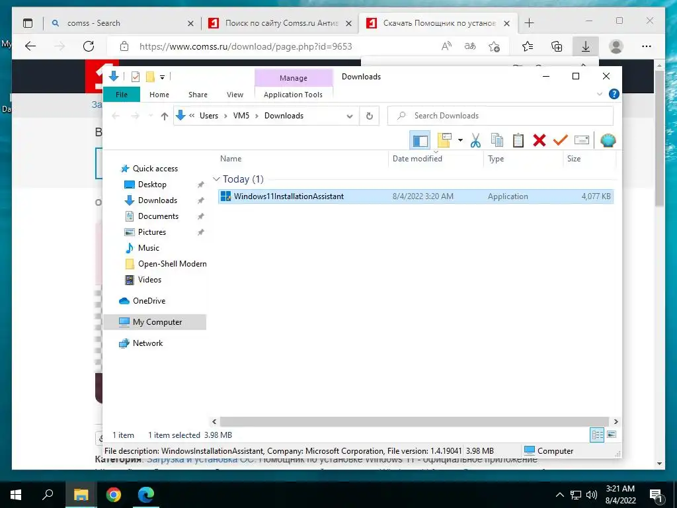The width and height of the screenshot is (677, 508).
Task: Click the Copy icon in Explorer toolbar
Action: pos(497,140)
